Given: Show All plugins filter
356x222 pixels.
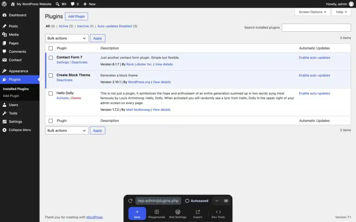Looking at the screenshot, I should point(47,26).
